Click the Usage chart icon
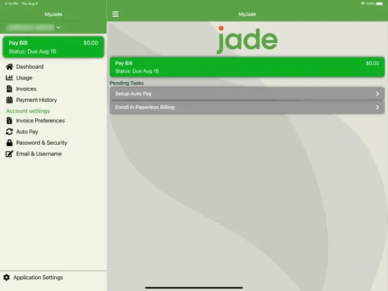The image size is (388, 291). [9, 78]
